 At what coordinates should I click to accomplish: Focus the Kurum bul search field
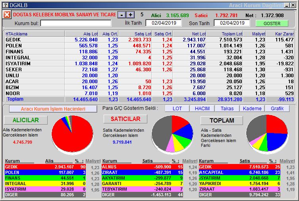point(76,23)
